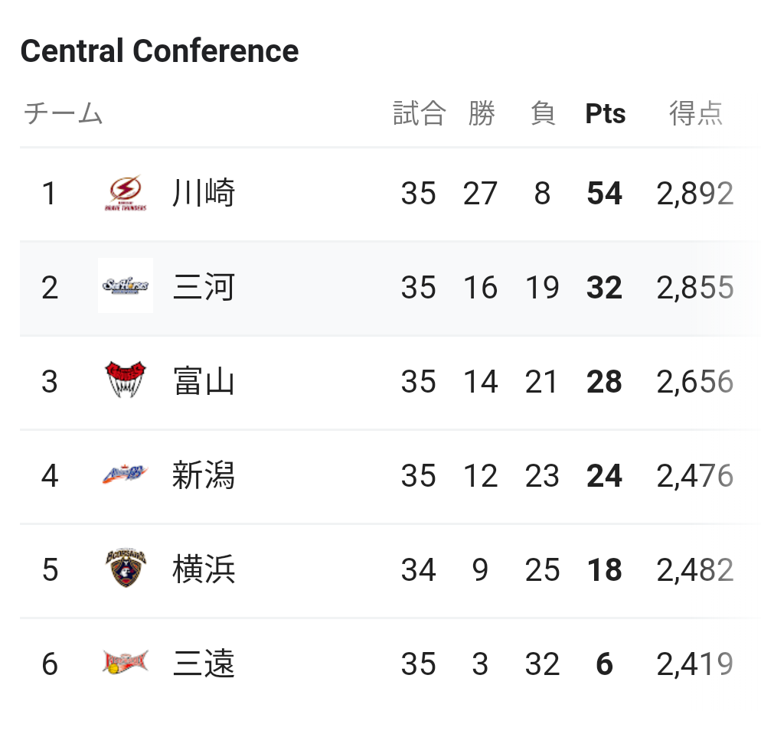Viewport: 761px width, 737px height.
Task: Open the 横浜 team name
Action: pyautogui.click(x=204, y=569)
